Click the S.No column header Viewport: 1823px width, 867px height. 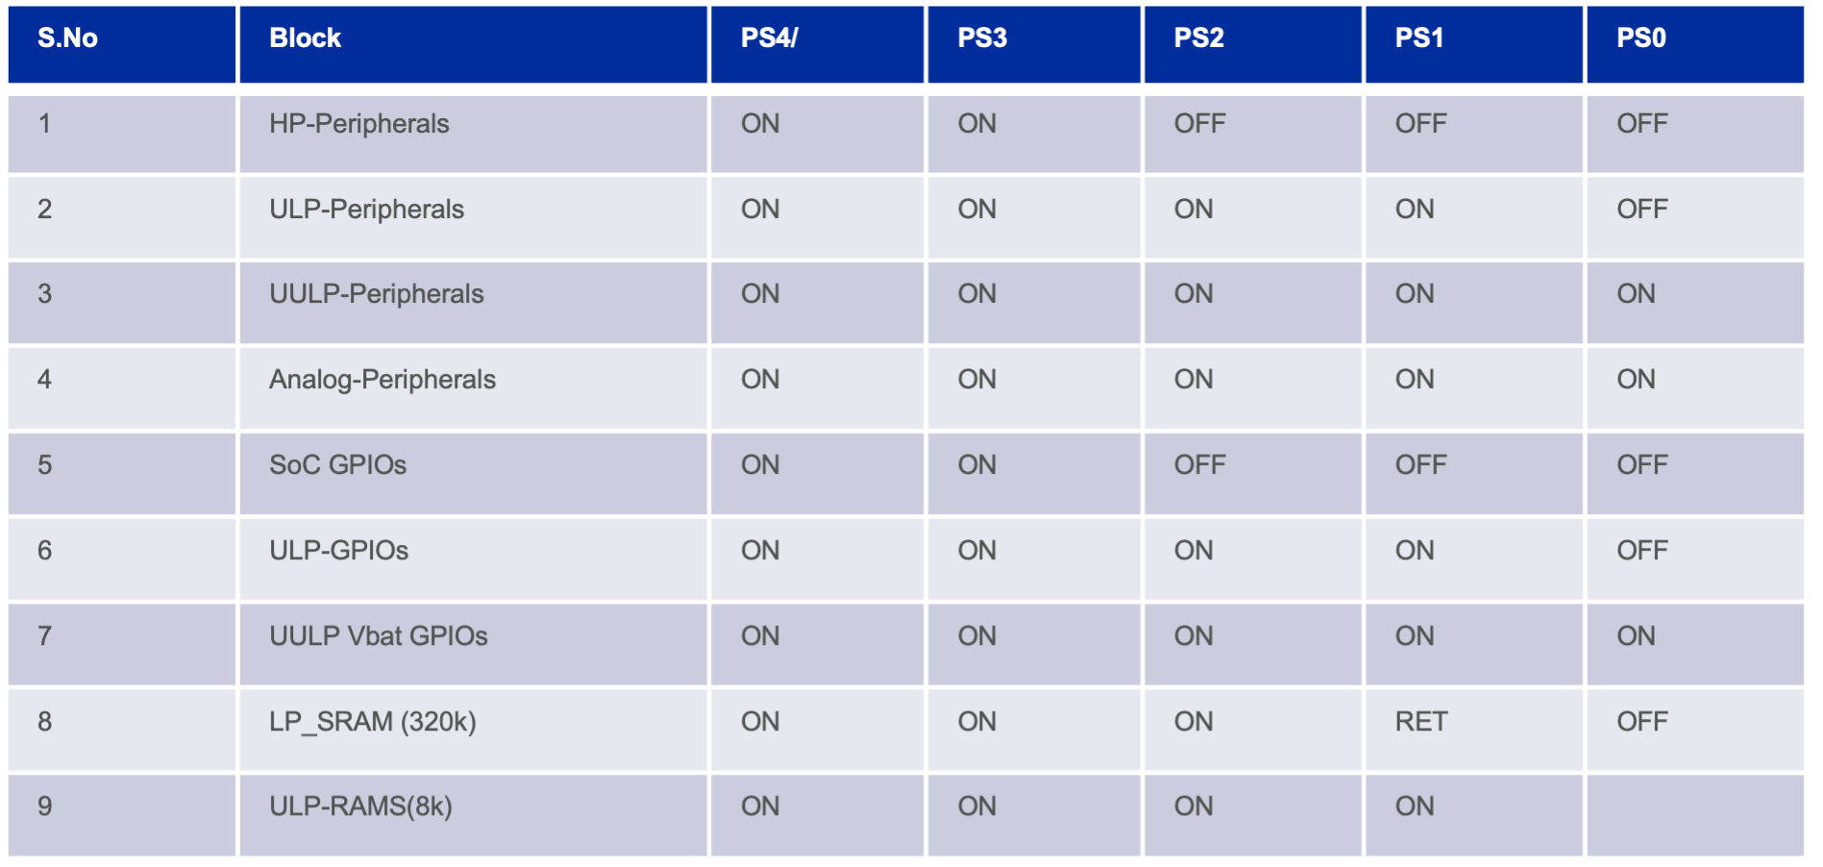click(x=122, y=44)
